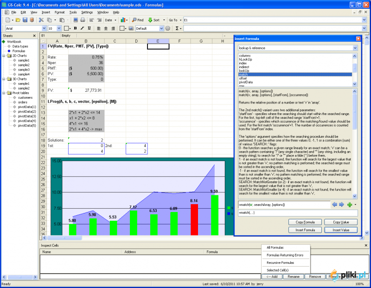Viewport: 371px width, 288px height.
Task: Redo the last undone action
Action: (99, 20)
